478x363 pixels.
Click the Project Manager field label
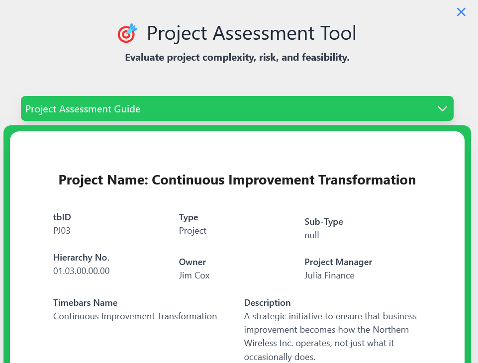click(338, 262)
